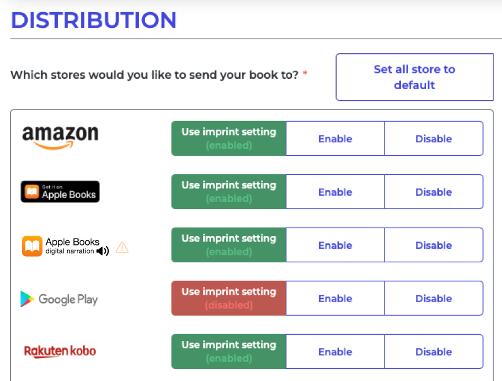Enable distribution to Google Play
The image size is (502, 381).
tap(335, 298)
